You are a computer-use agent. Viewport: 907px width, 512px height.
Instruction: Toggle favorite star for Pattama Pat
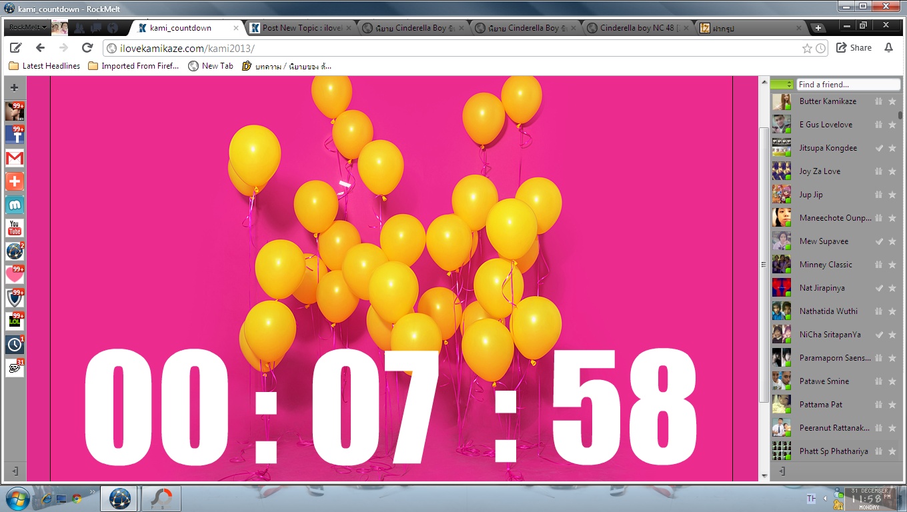[x=892, y=405]
